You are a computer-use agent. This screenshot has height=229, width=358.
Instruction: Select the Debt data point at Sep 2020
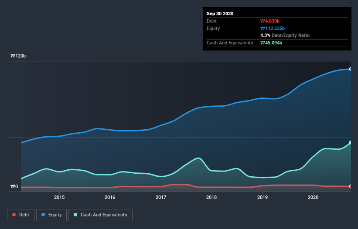[351, 186]
